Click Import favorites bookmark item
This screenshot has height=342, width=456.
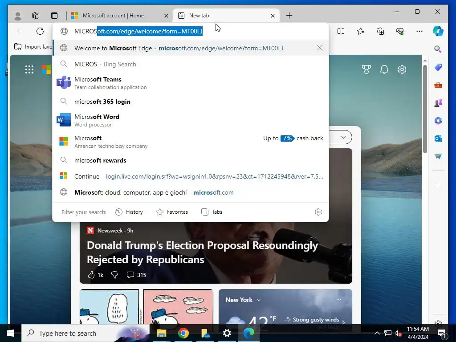click(33, 47)
